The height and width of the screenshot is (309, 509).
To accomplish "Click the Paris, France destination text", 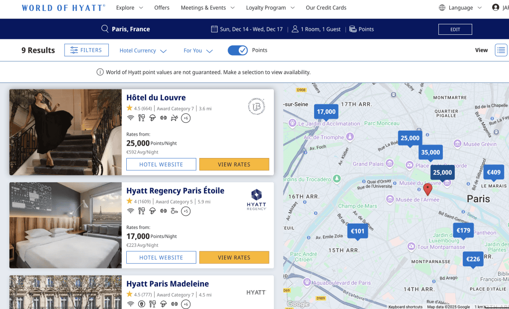I will (x=131, y=29).
